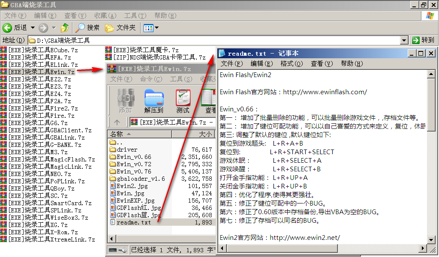Open the Favorites (收藏) menu in Explorer
Screen dimensions: 439x257
105,16
